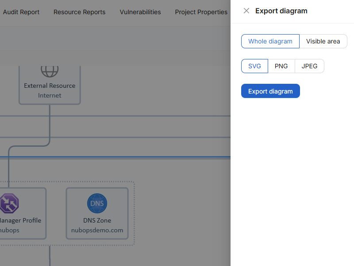Select Whole diagram export scope
Viewport: 354px width, 266px height.
pyautogui.click(x=270, y=41)
